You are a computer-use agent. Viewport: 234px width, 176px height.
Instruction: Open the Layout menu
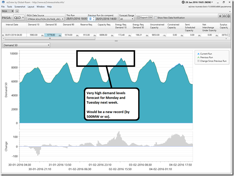tap(31, 7)
